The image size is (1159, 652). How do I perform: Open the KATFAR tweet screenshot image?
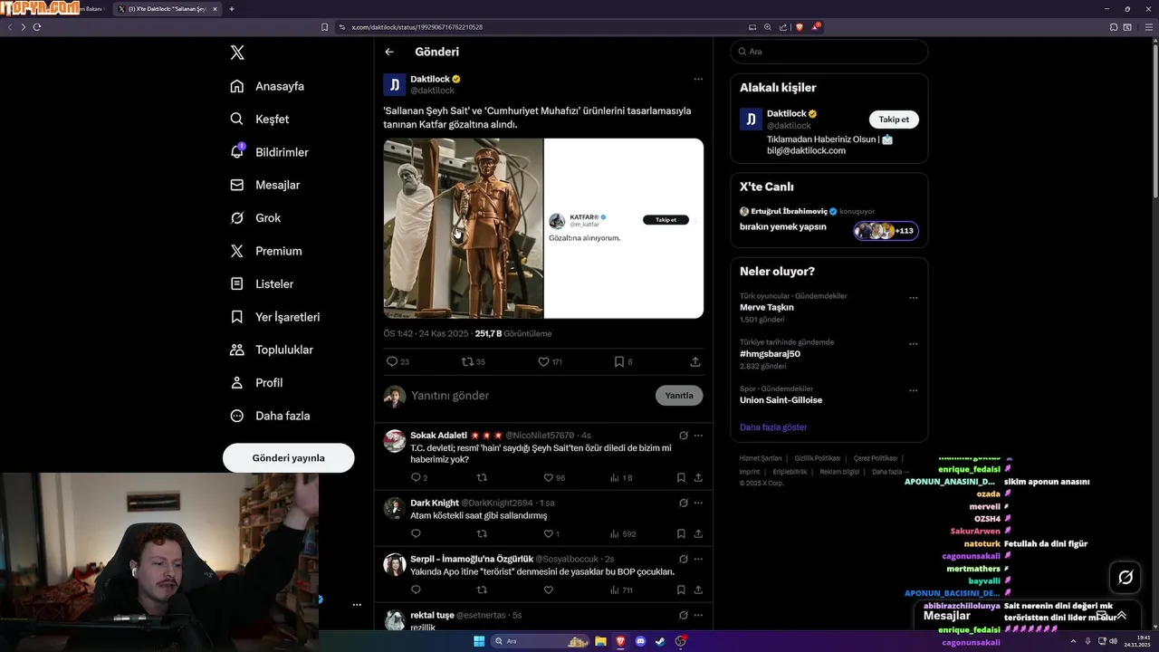click(624, 228)
